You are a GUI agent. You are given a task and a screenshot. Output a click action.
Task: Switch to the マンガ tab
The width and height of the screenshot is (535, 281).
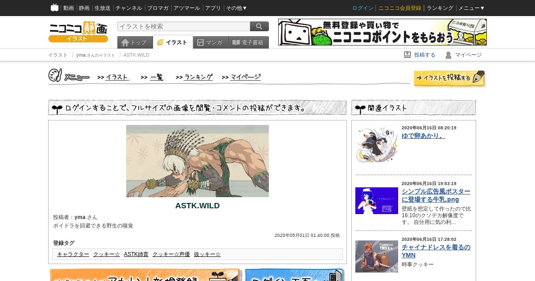[210, 42]
